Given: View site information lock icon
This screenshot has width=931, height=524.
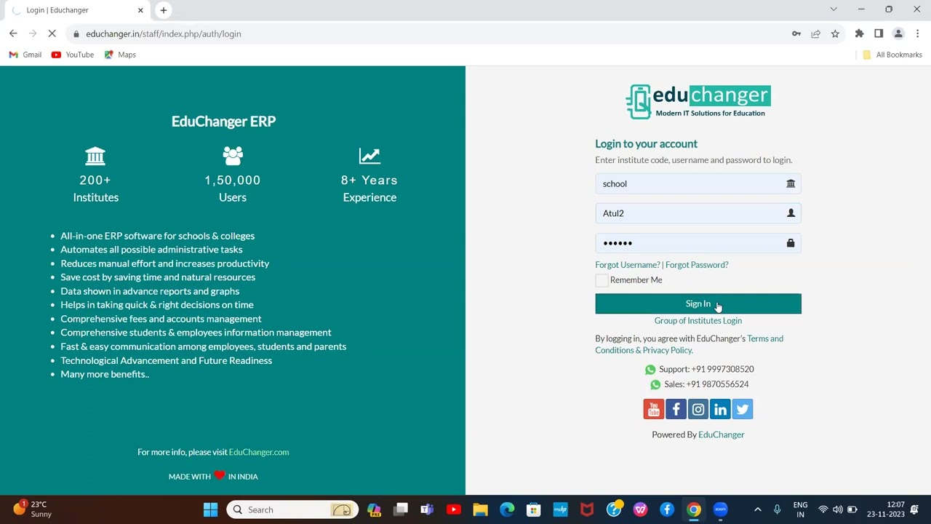Looking at the screenshot, I should (76, 33).
